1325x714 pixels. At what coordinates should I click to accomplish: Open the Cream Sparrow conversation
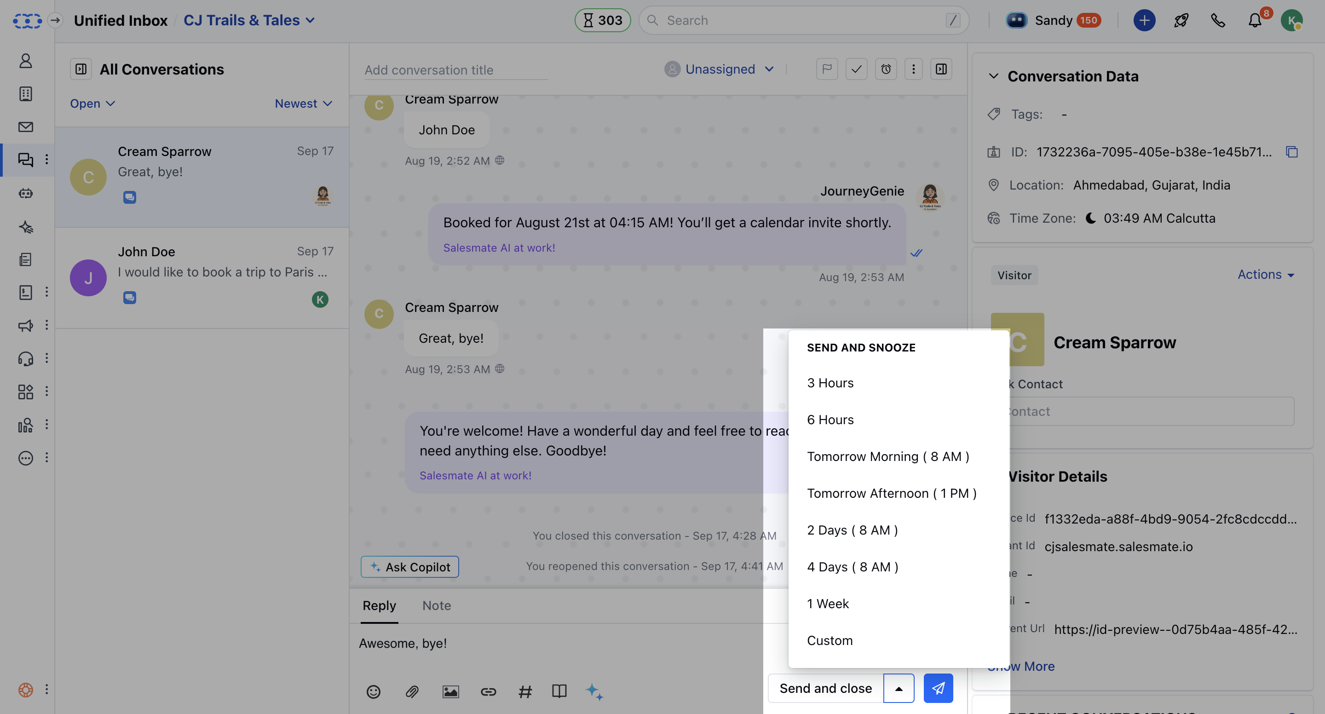[202, 178]
